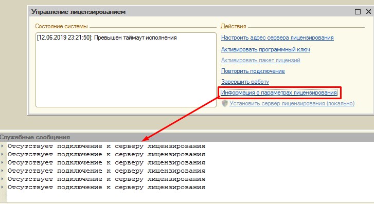Open "Информация о параметрах лицензирования" link
The image size is (374, 204).
[x=279, y=92]
